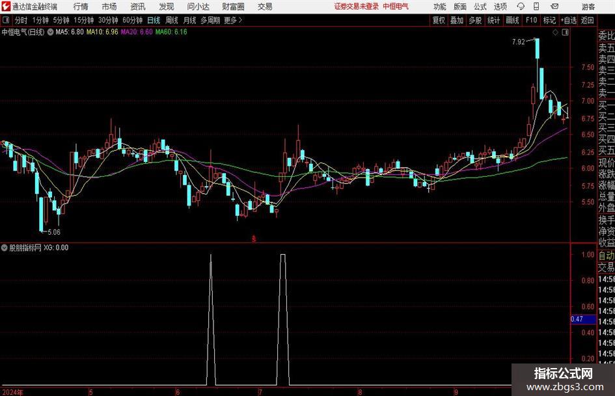Screen dimensions: 615x396
Task: Open the 选项 menu
Action: click(x=500, y=7)
